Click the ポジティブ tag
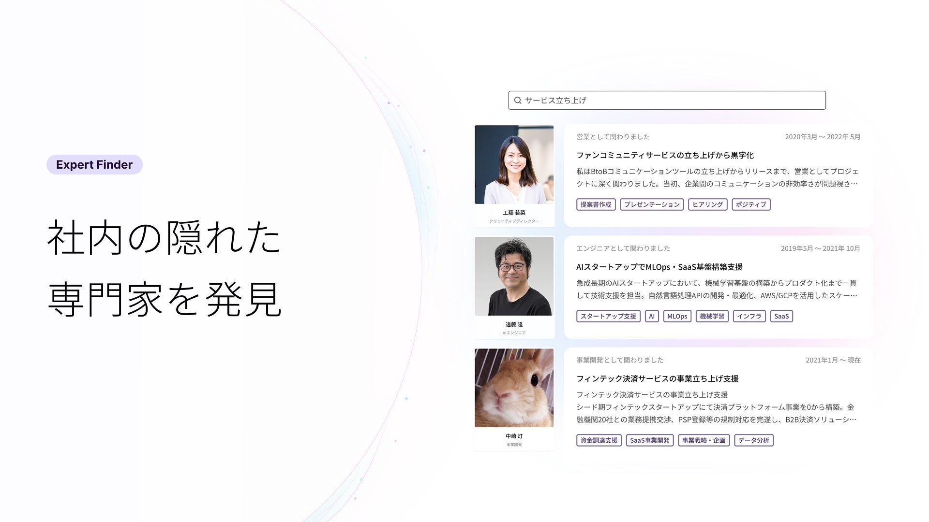Image resolution: width=929 pixels, height=522 pixels. [x=751, y=204]
